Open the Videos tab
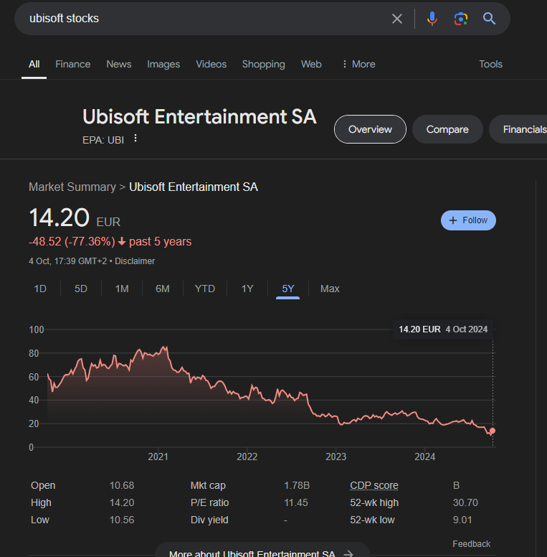The width and height of the screenshot is (547, 557). [211, 64]
